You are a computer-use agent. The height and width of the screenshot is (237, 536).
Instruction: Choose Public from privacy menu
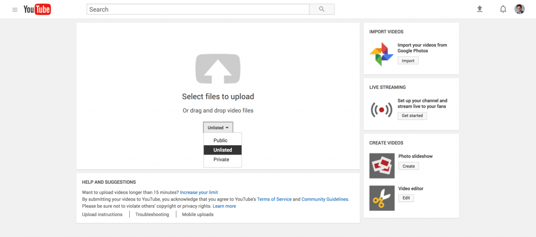tap(222, 140)
